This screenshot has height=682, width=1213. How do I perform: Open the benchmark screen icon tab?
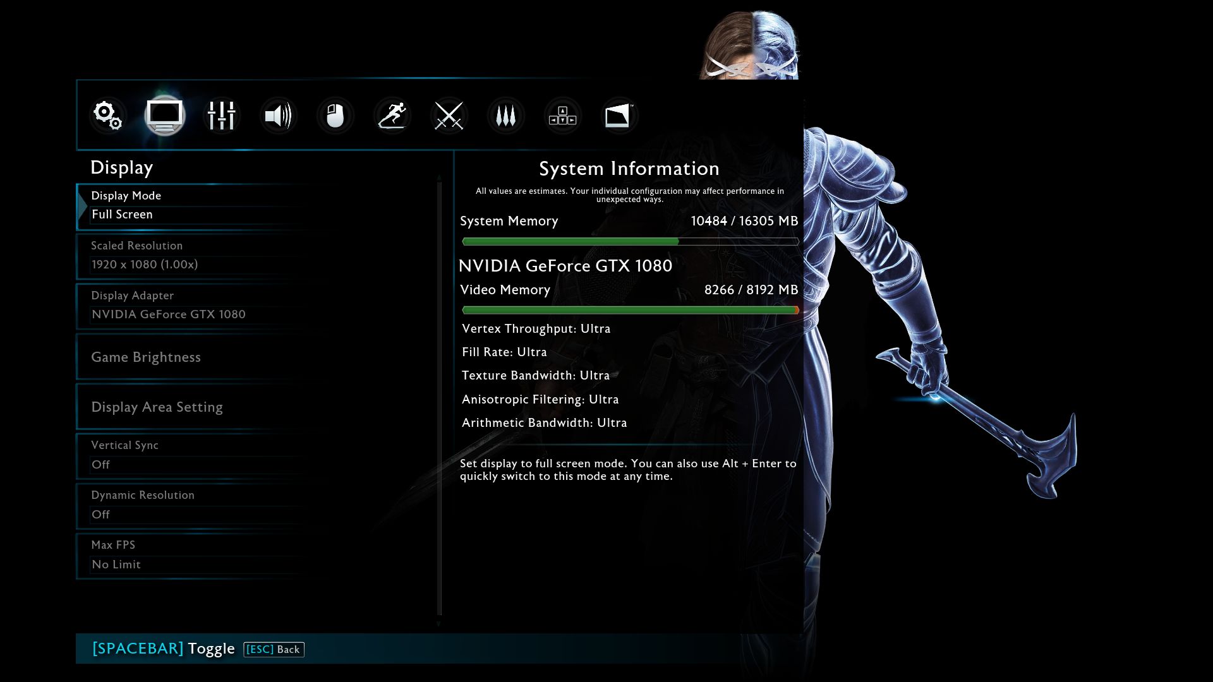(x=619, y=116)
